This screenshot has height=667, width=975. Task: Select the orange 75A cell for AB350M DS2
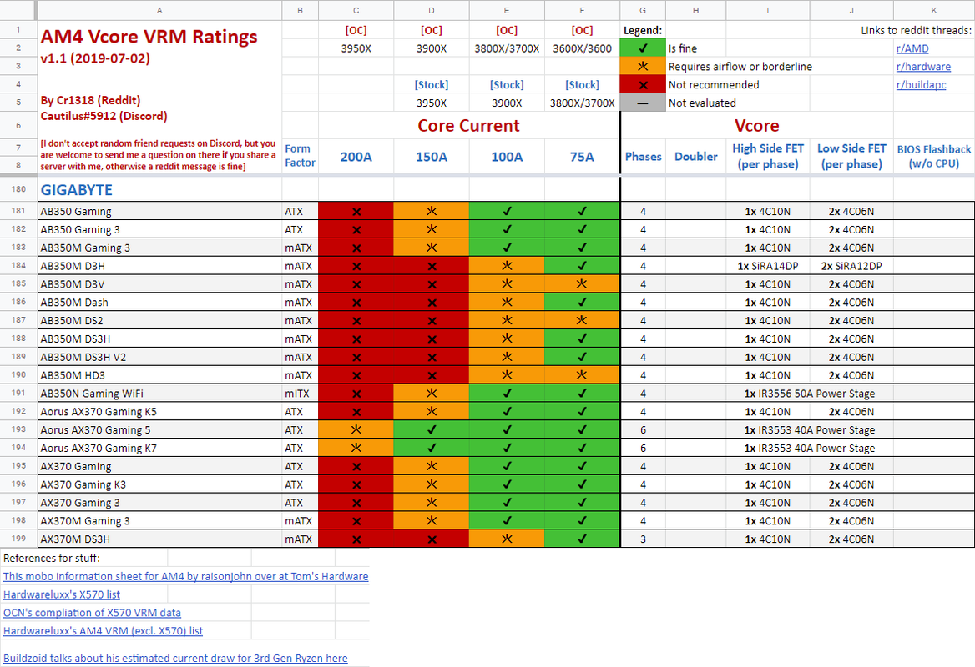pos(582,320)
